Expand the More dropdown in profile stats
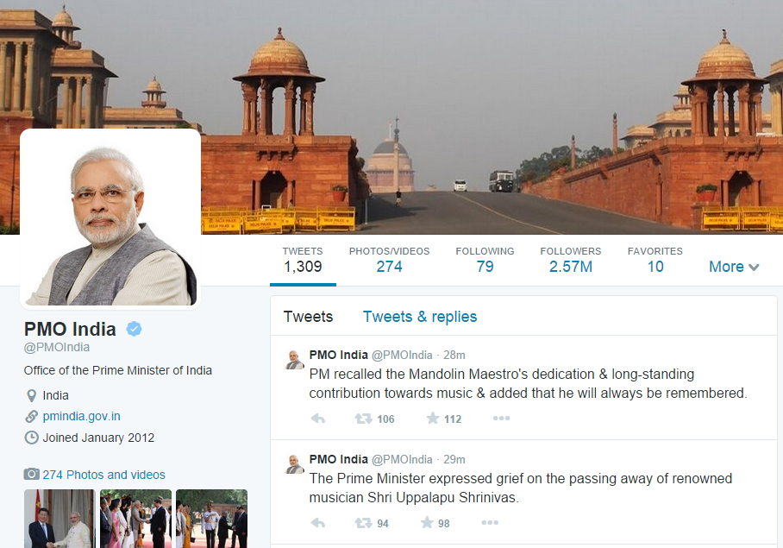This screenshot has height=548, width=783. pyautogui.click(x=734, y=267)
